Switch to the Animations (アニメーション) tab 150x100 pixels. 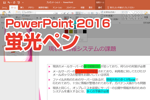(57, 7)
